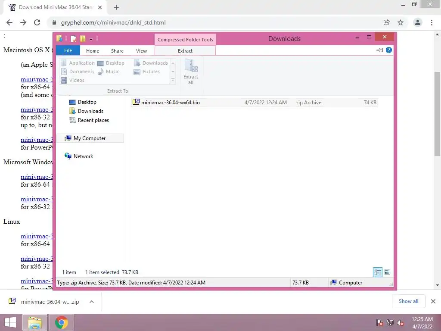Choose Pictures as extract destination

click(147, 72)
